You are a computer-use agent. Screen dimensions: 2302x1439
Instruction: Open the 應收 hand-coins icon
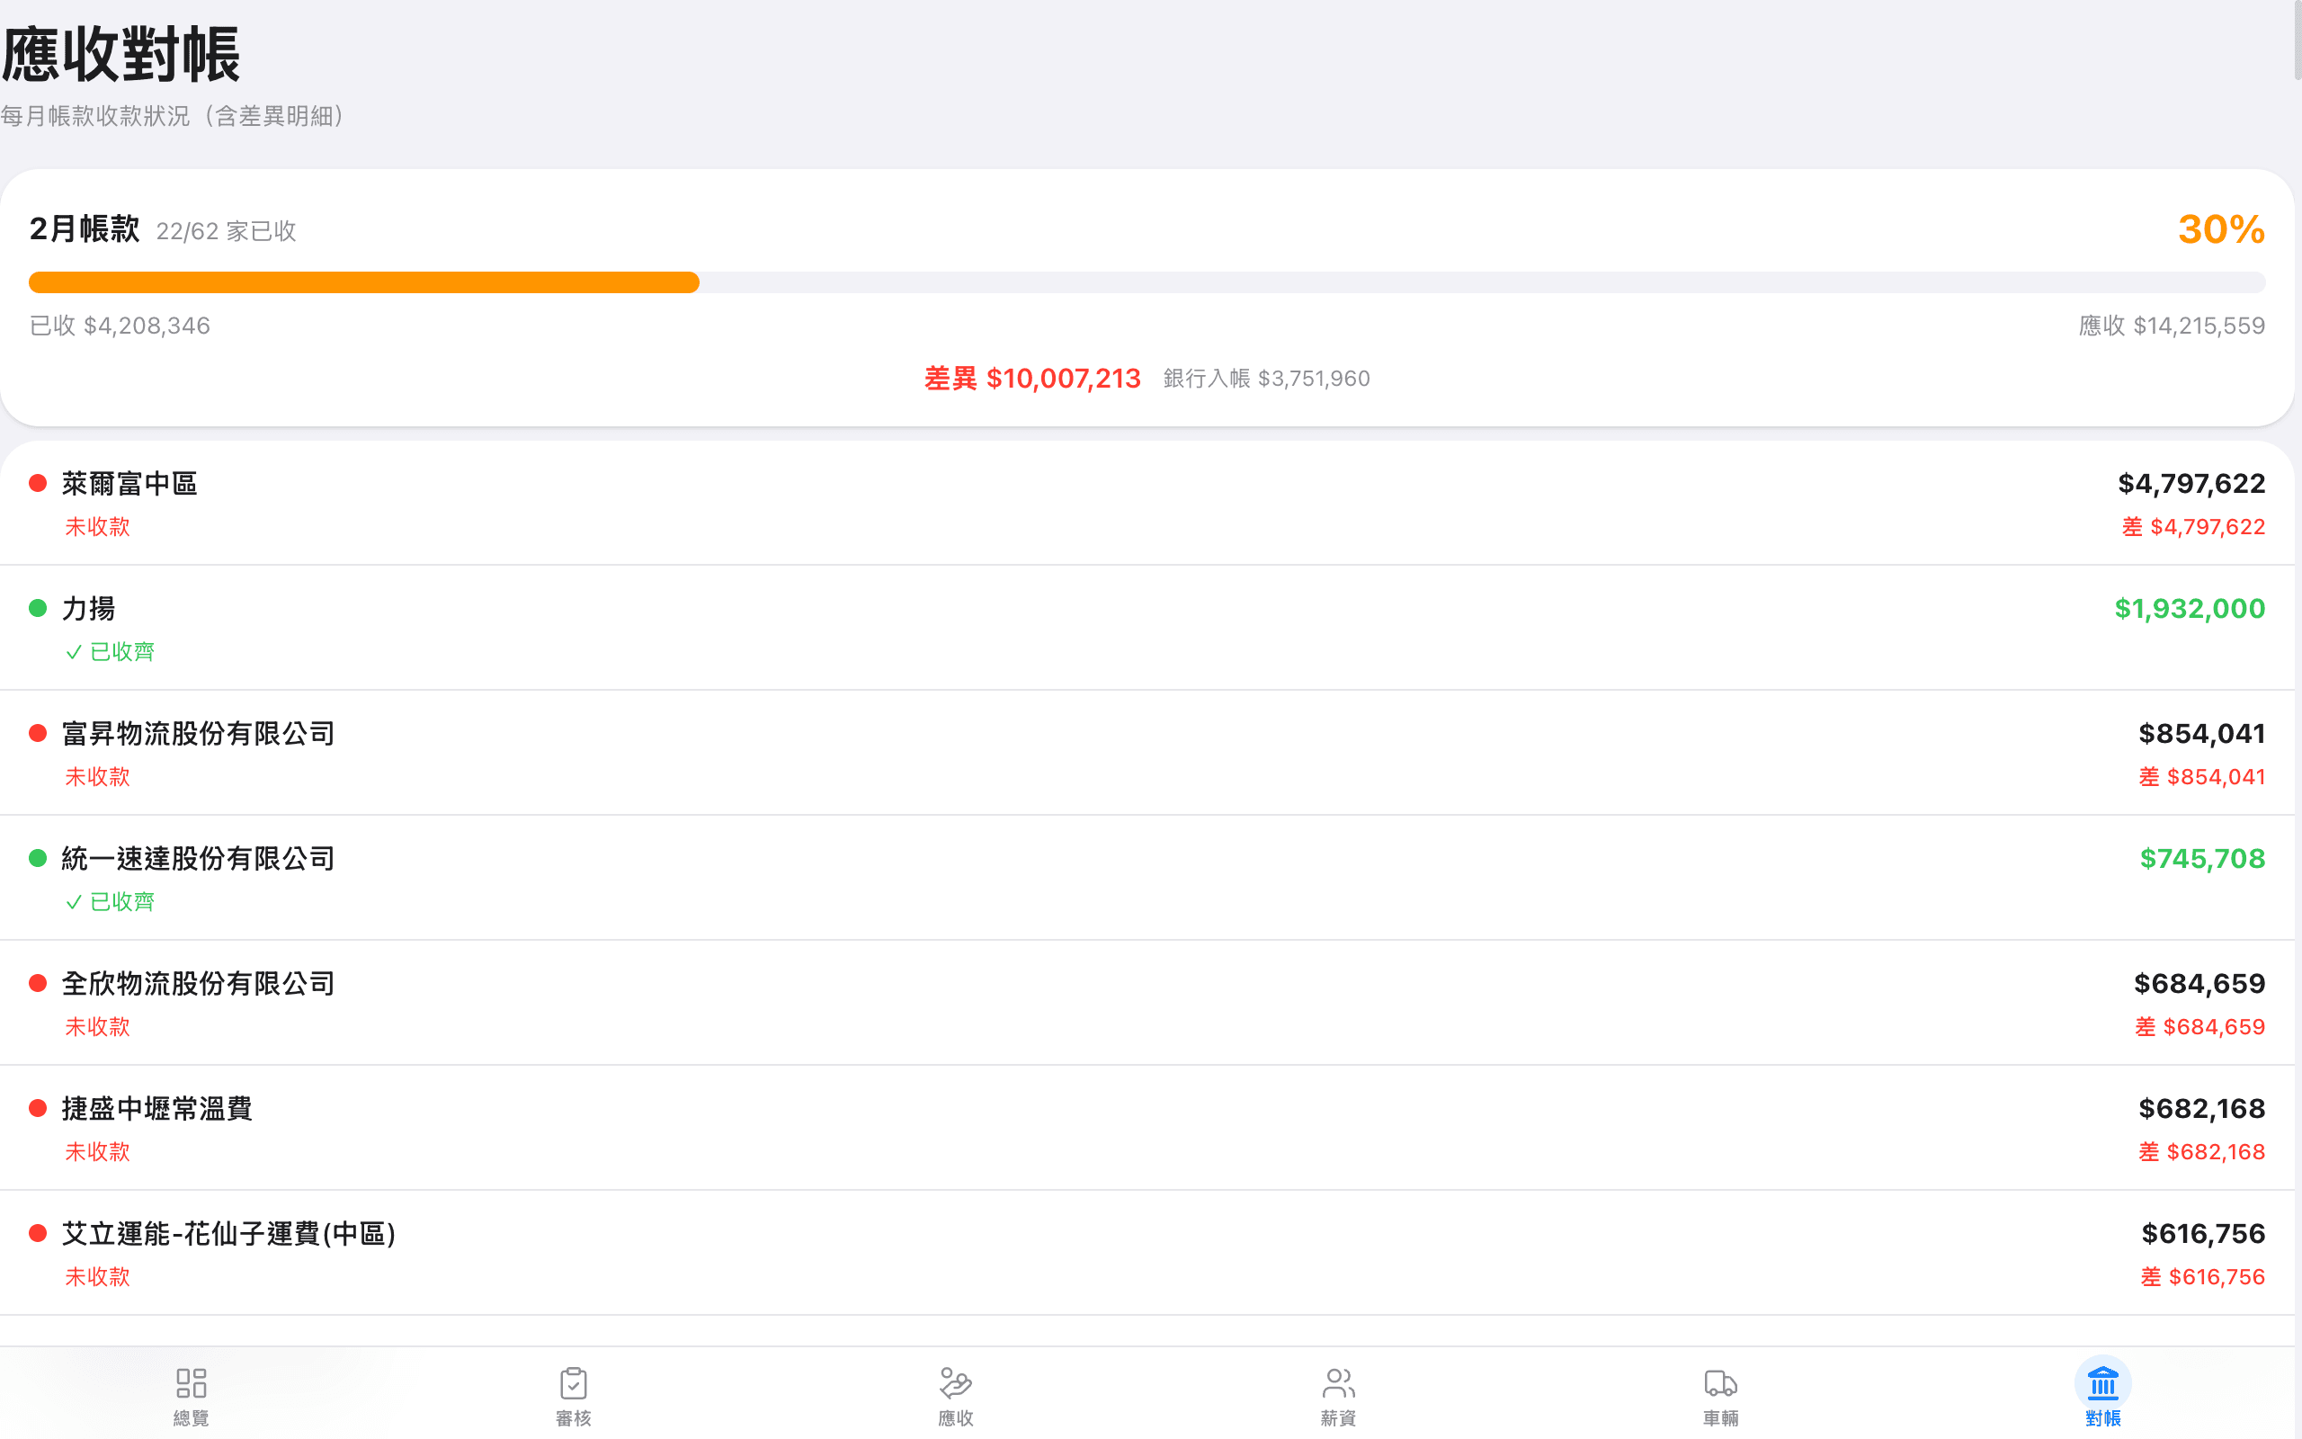tap(955, 1382)
